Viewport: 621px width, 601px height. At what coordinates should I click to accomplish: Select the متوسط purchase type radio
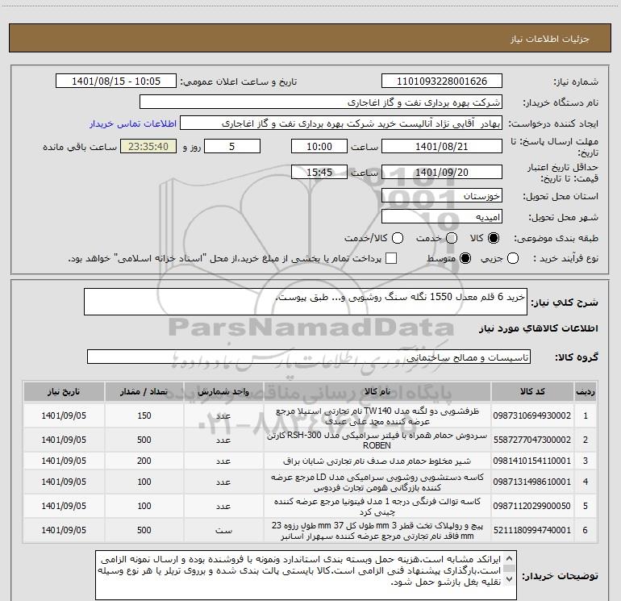coord(465,259)
